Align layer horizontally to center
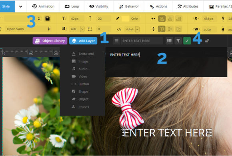Viewport: 232px width, 156px height. pyautogui.click(x=170, y=19)
